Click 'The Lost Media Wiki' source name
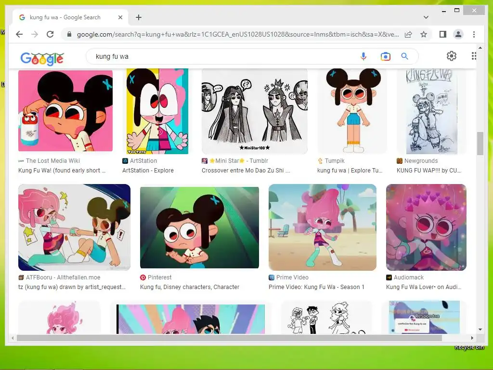Screen dimensions: 493x370 pos(53,161)
